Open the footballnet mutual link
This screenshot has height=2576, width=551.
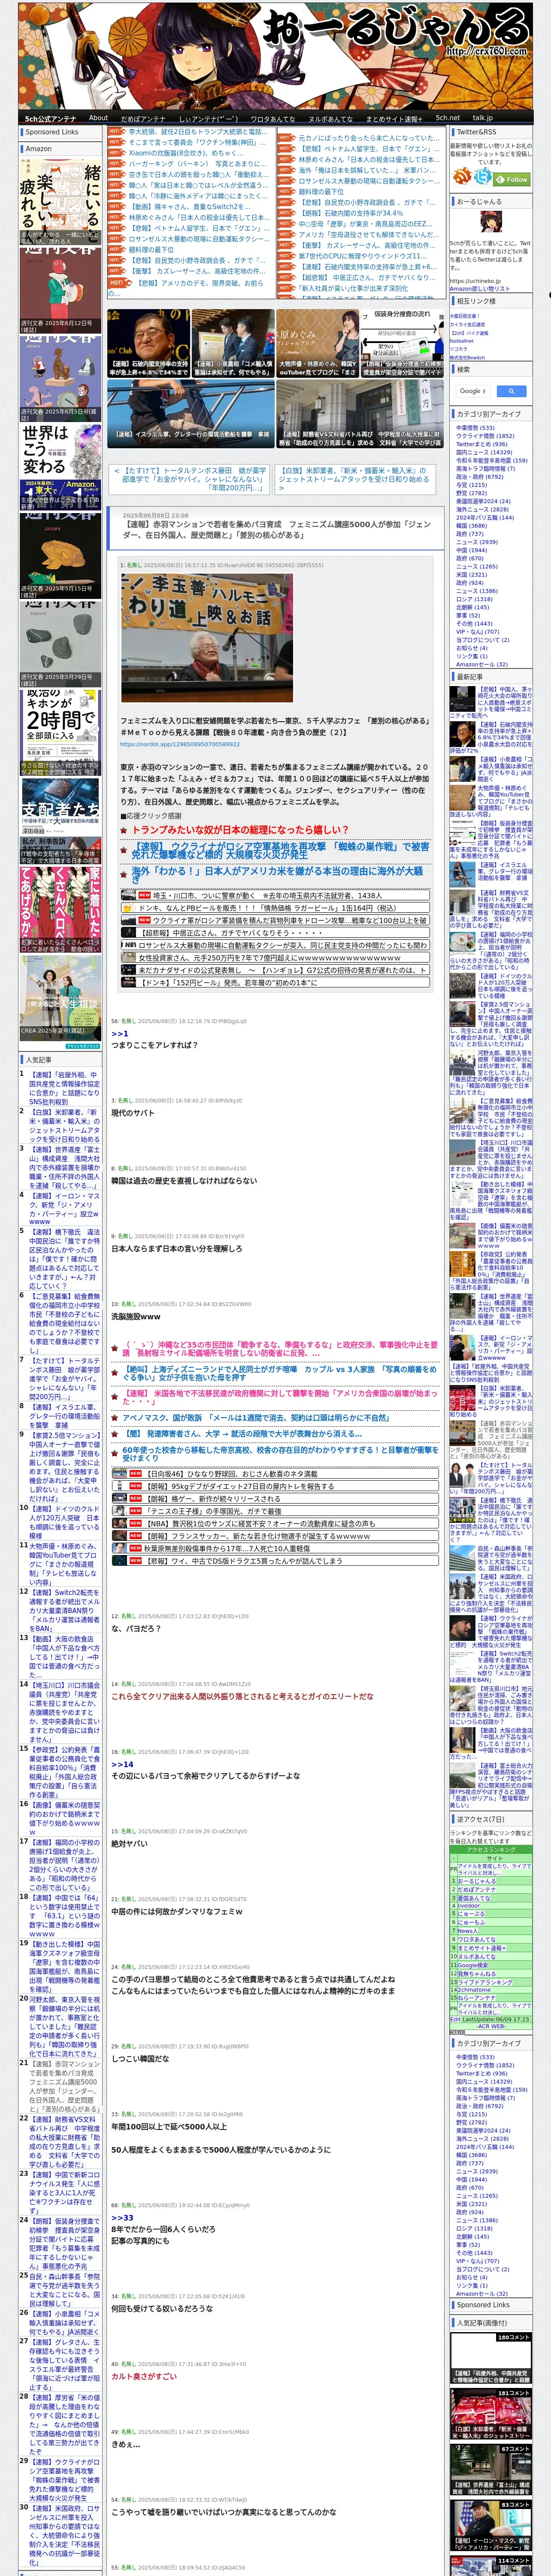coord(462,340)
